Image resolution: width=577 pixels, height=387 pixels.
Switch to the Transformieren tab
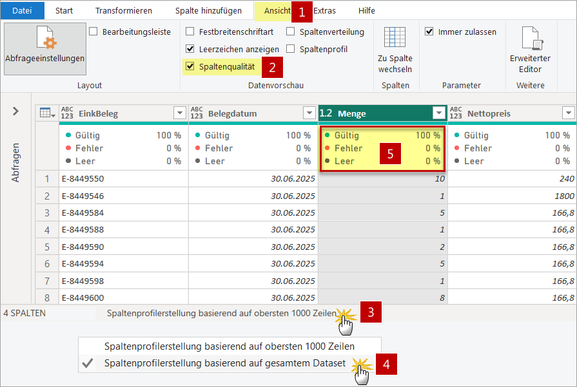124,10
